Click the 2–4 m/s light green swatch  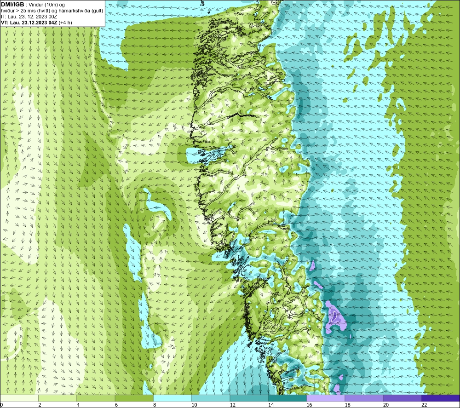pos(57,398)
